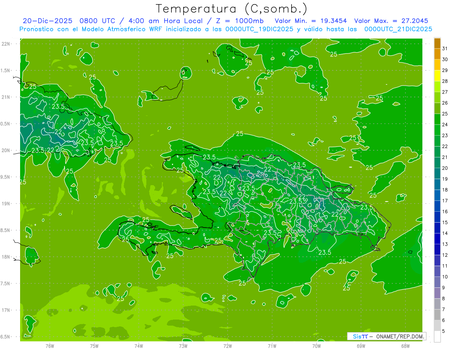Select the validity stamp "0000UTC_21DIC2025"
The height and width of the screenshot is (351, 455).
398,29
